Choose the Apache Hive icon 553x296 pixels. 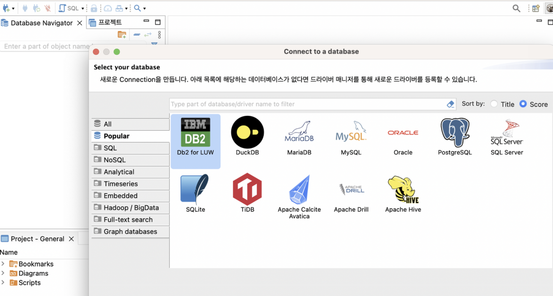coord(403,189)
